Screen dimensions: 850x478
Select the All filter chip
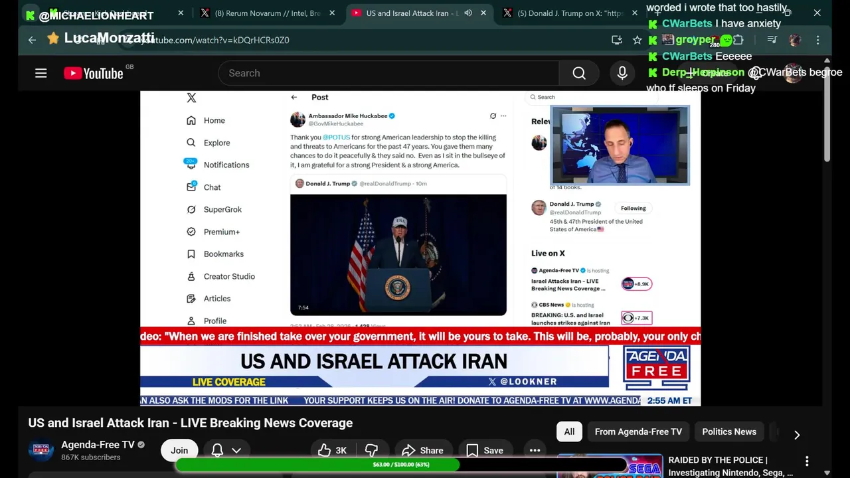(x=569, y=432)
